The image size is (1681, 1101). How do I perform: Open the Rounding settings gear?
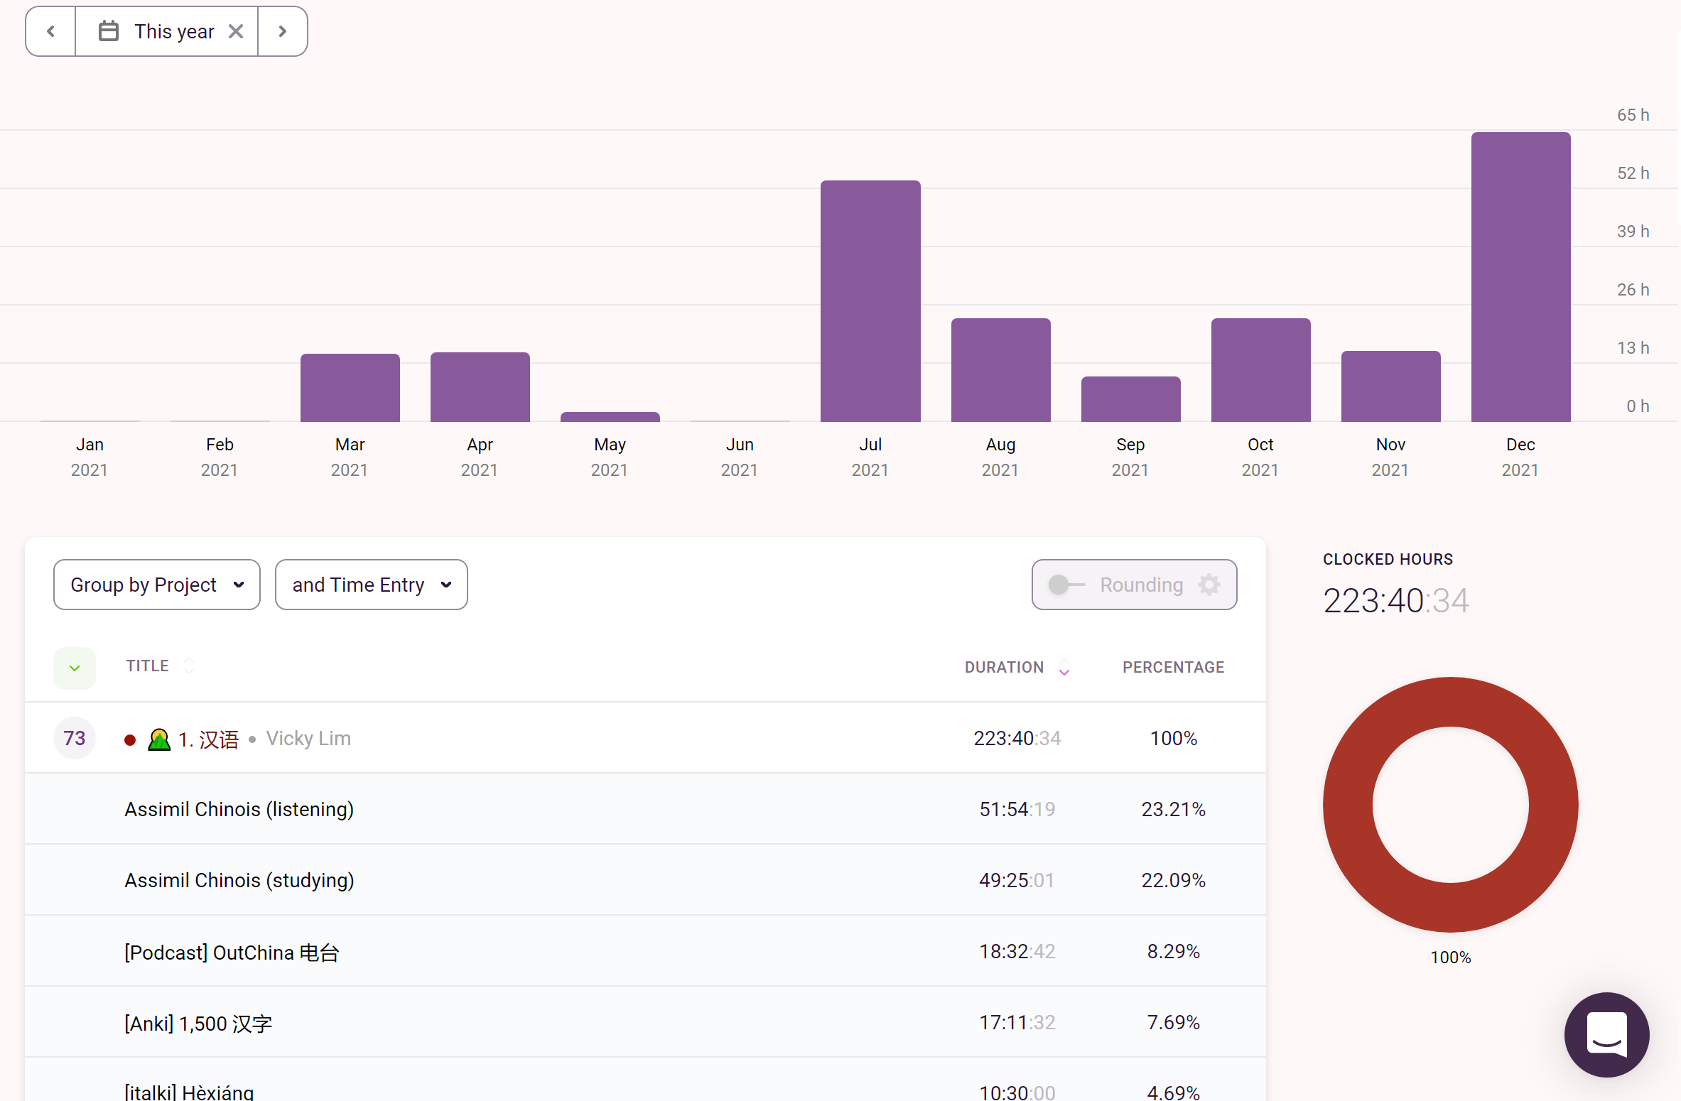coord(1209,585)
